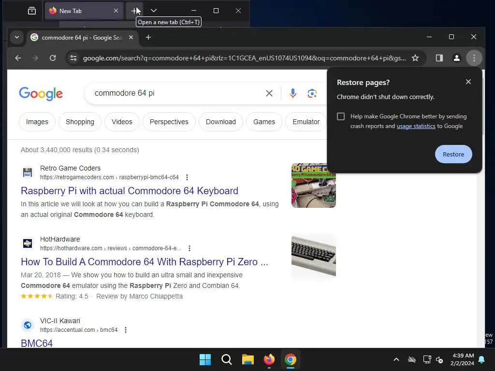Filter results by Videos
The width and height of the screenshot is (495, 371).
122,122
